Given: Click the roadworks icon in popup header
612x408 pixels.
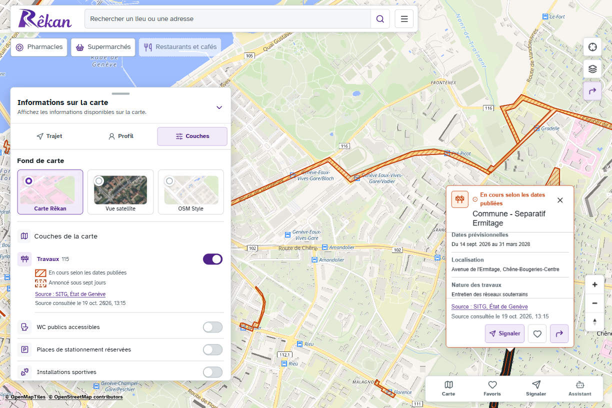Looking at the screenshot, I should [460, 199].
